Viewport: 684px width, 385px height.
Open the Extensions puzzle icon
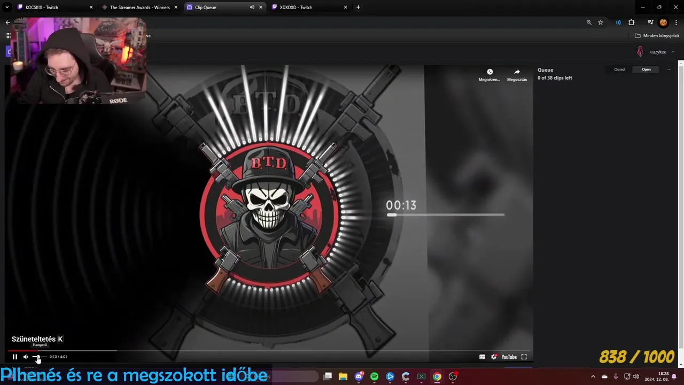tap(632, 22)
